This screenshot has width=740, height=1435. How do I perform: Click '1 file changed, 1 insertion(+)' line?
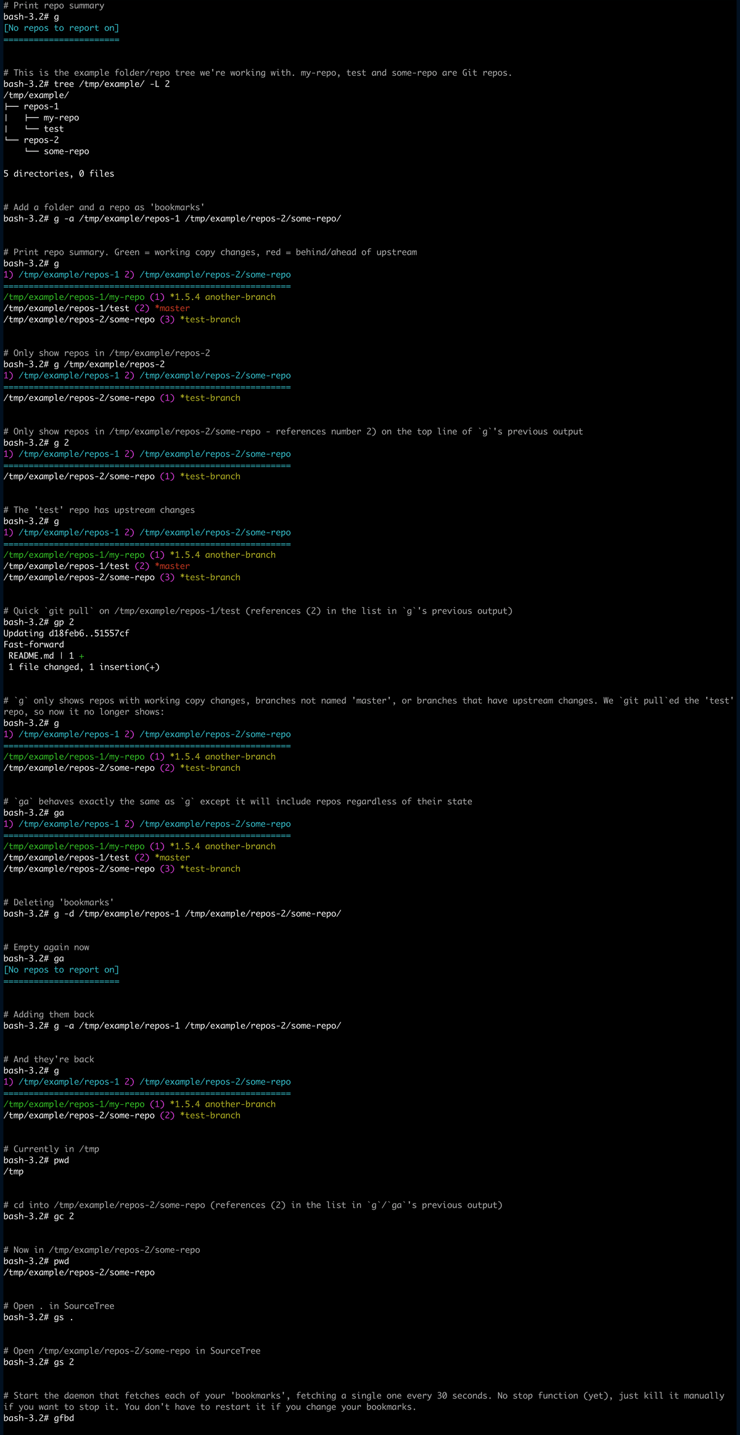[84, 667]
